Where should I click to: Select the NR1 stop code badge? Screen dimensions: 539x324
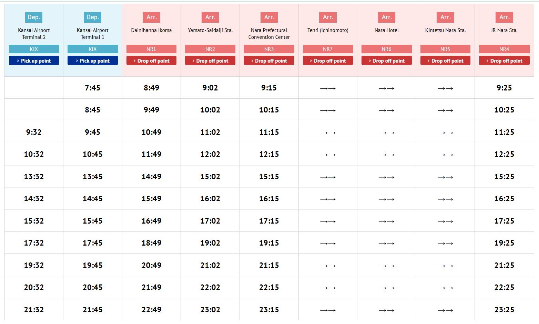[151, 49]
